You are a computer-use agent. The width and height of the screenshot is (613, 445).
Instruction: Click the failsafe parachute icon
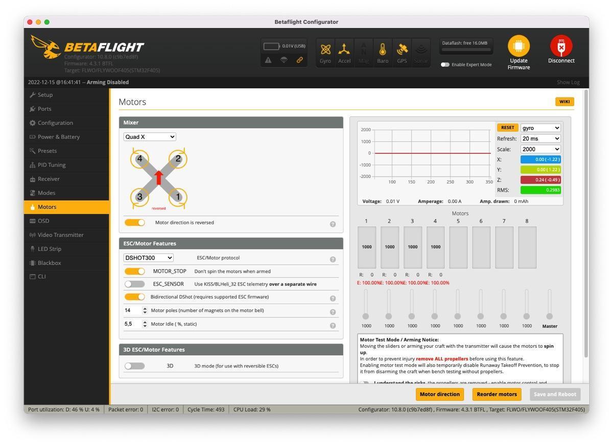[x=284, y=60]
